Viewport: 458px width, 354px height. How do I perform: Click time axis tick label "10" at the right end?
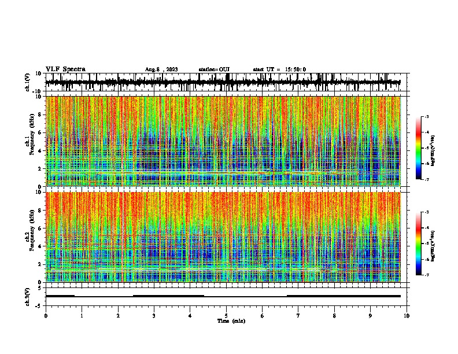coord(407,316)
